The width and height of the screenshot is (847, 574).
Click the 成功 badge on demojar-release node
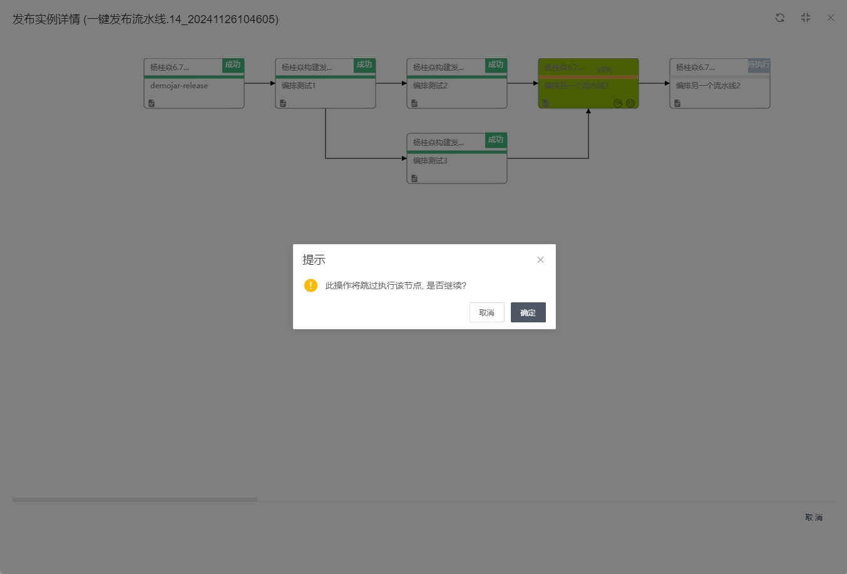[x=233, y=64]
